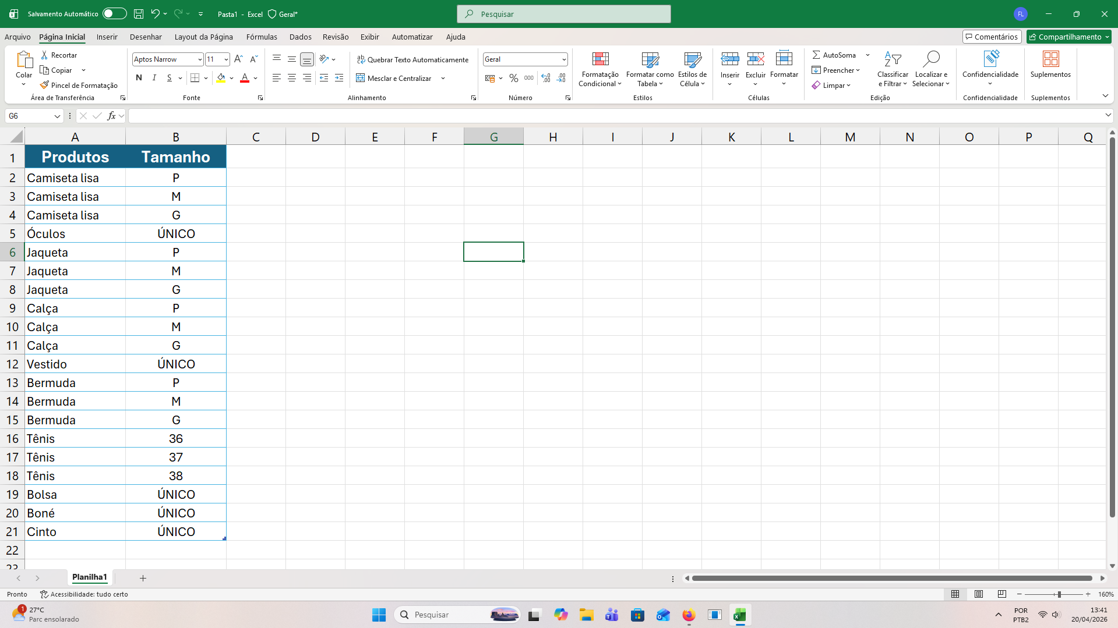
Task: Toggle underline (S) formatting
Action: point(169,78)
